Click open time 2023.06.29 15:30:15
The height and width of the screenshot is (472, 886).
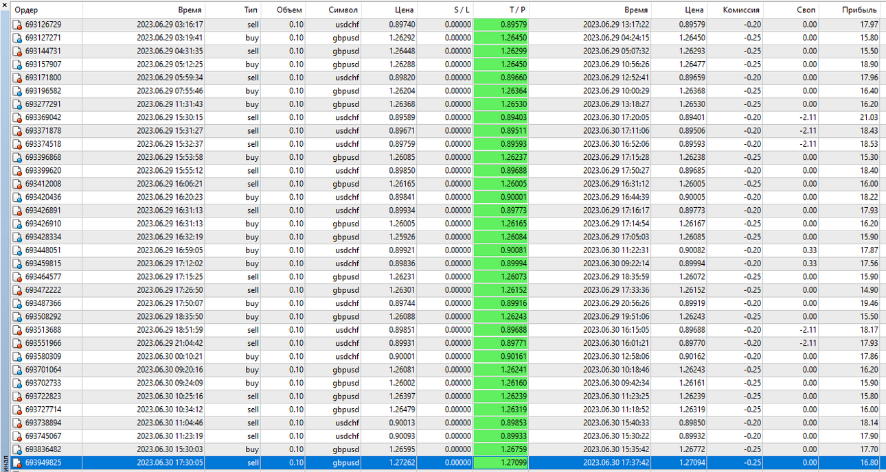point(170,117)
